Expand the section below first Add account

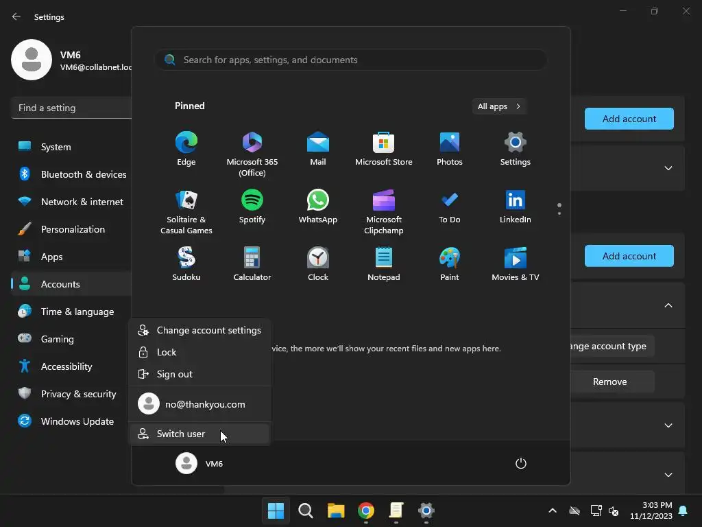668,168
